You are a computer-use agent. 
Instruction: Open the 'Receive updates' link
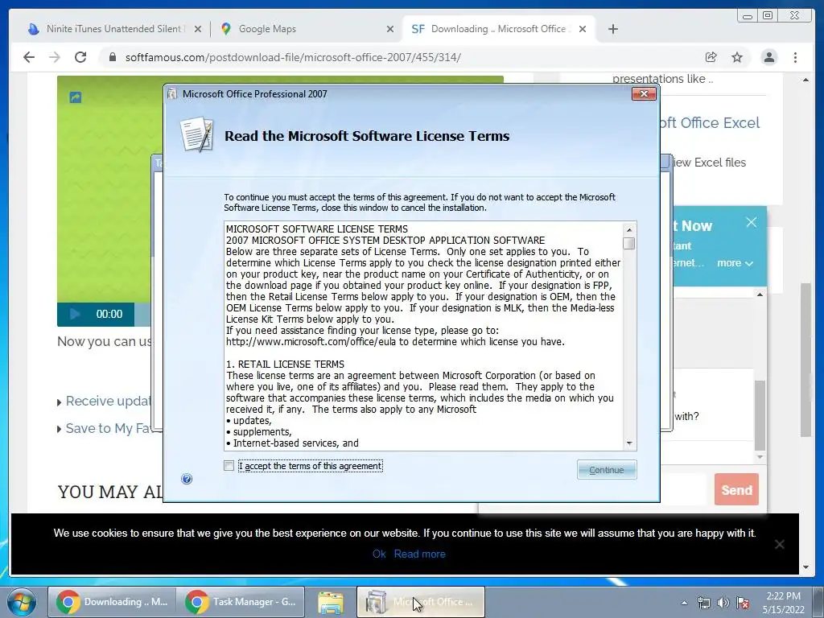click(x=108, y=401)
